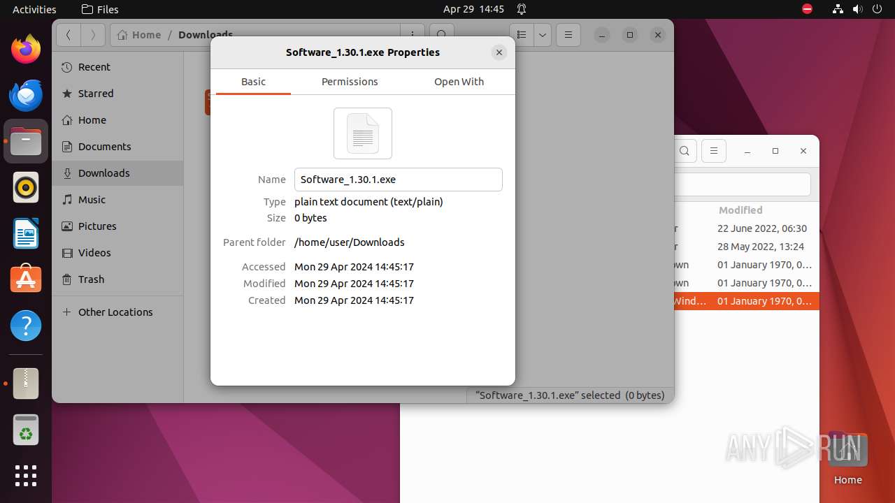The height and width of the screenshot is (503, 895).
Task: Open Other Locations in sidebar
Action: pyautogui.click(x=117, y=312)
